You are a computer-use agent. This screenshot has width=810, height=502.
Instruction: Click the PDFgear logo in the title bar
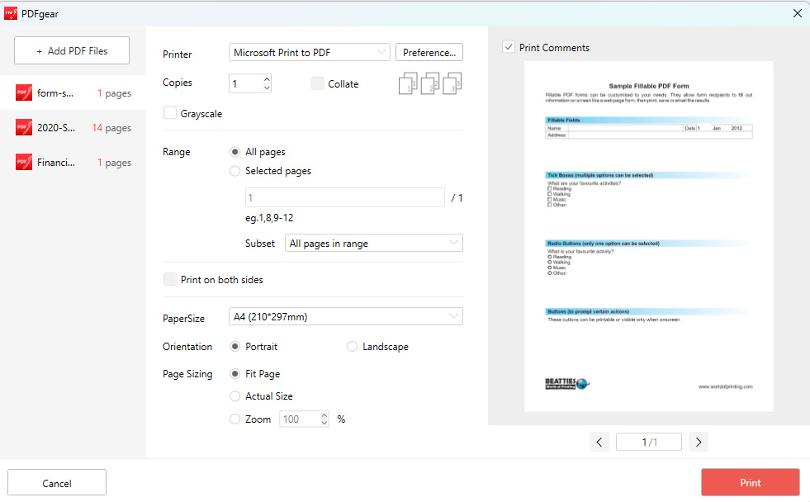[12, 13]
